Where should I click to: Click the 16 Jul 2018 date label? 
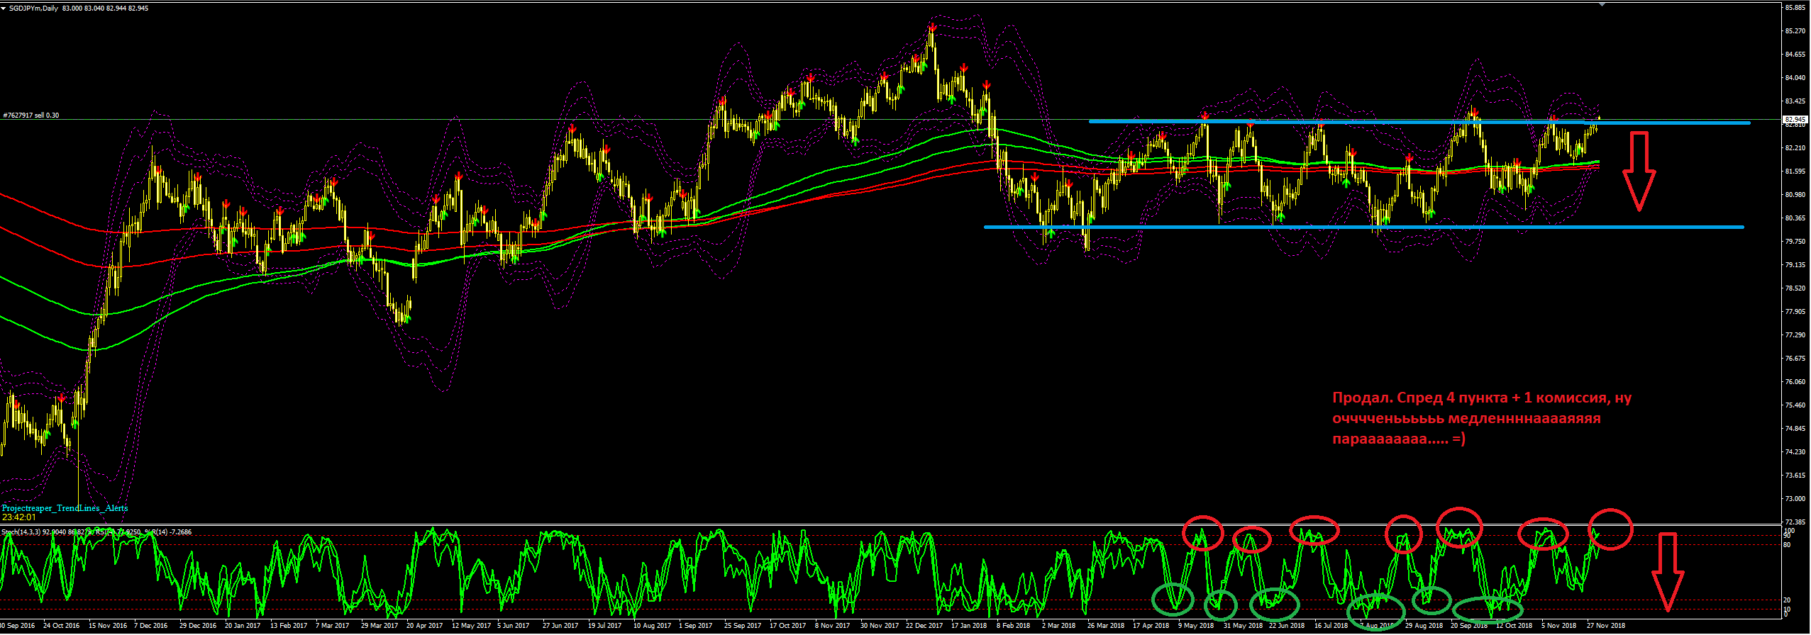pos(1330,626)
